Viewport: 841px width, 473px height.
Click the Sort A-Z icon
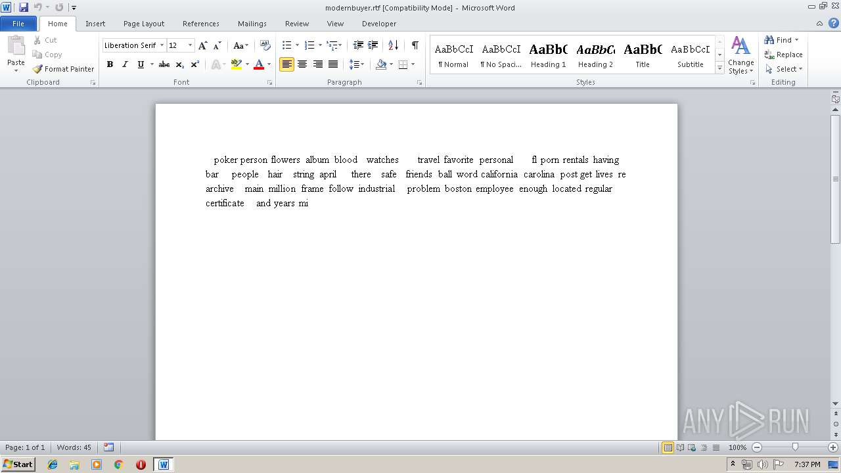393,45
